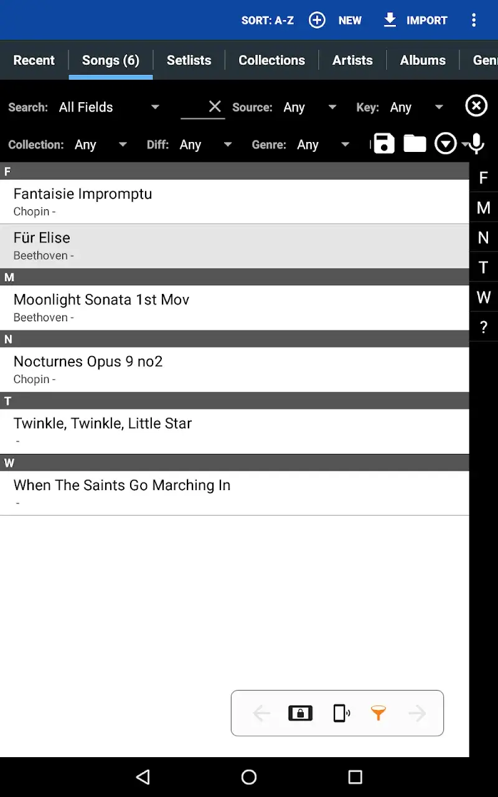This screenshot has width=498, height=797.
Task: Open the All Fields search dropdown
Action: click(109, 106)
